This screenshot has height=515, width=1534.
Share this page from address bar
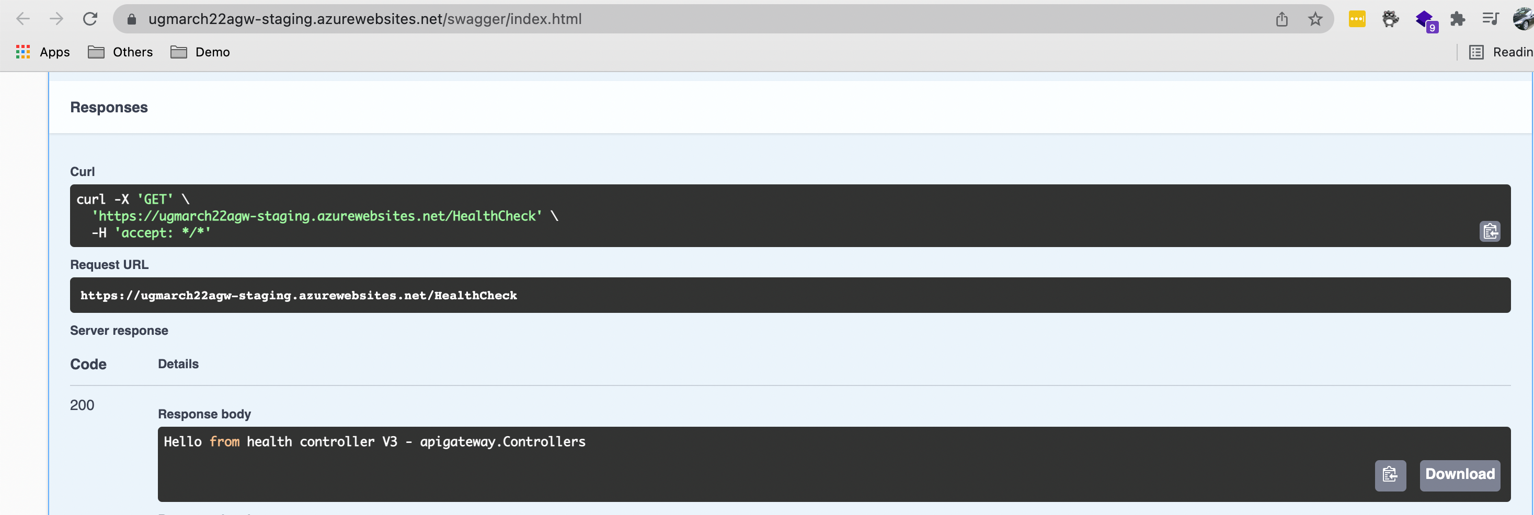point(1281,19)
